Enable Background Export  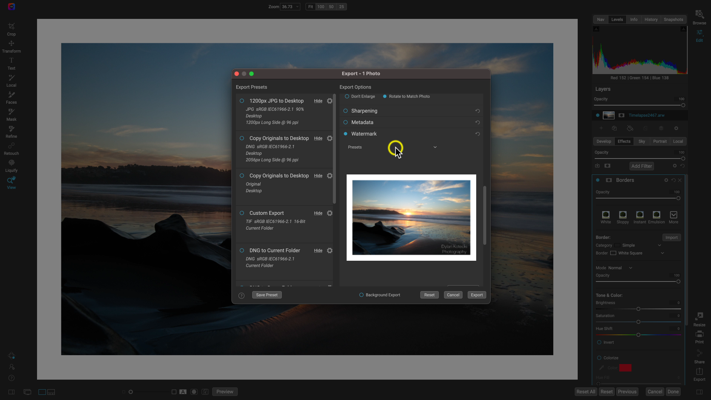[x=361, y=295]
